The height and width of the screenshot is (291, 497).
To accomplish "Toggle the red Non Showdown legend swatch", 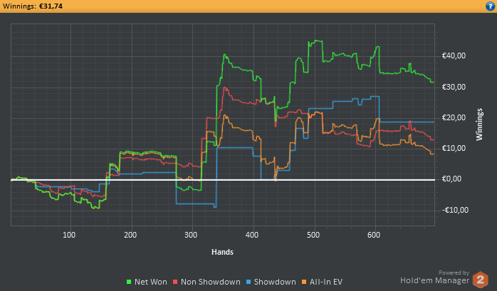I will [175, 282].
